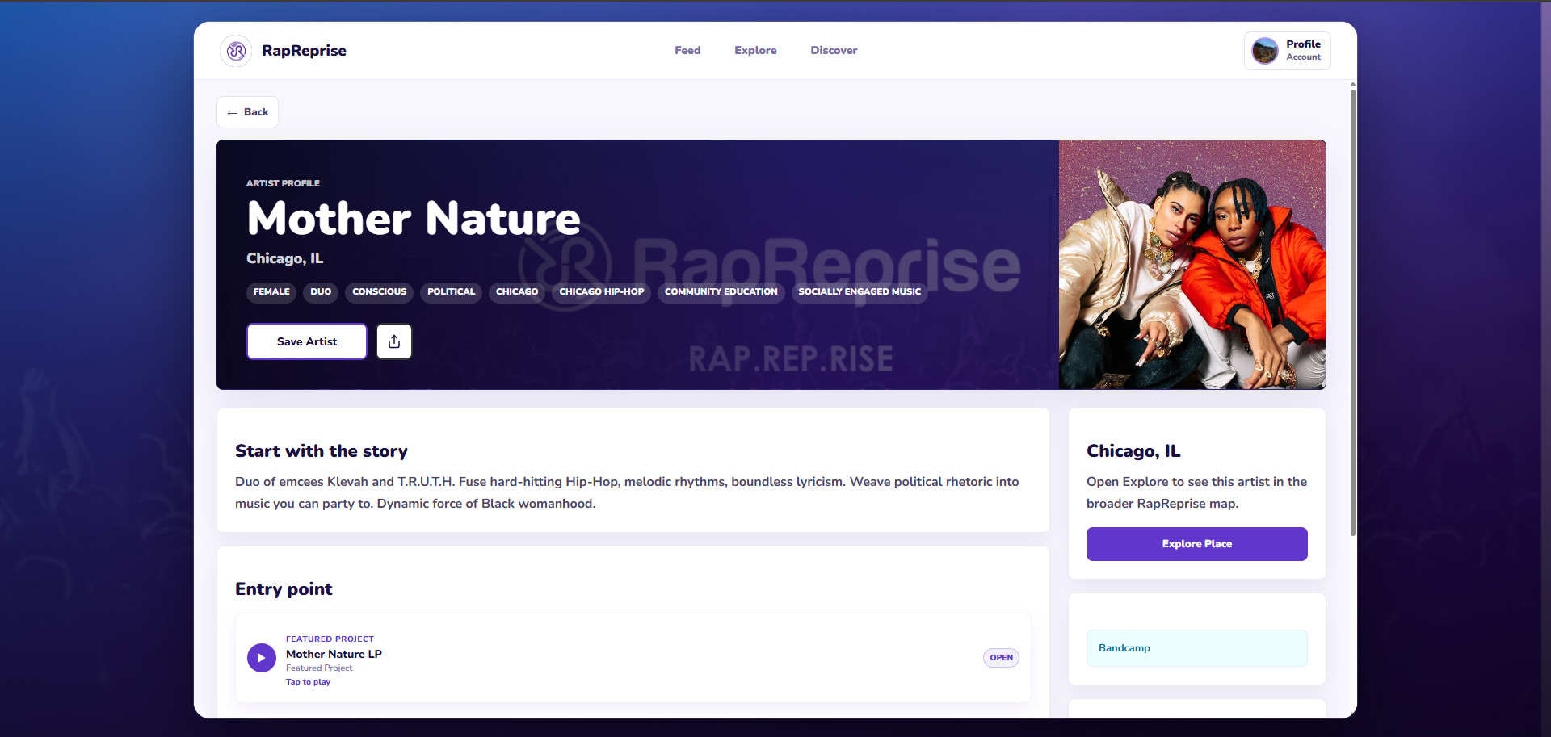1551x737 pixels.
Task: Select the CHICAGO tag
Action: point(517,292)
